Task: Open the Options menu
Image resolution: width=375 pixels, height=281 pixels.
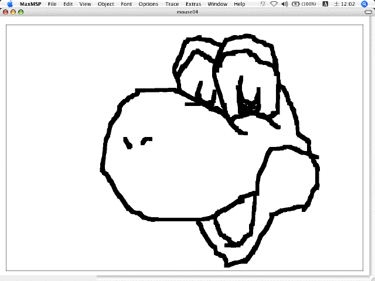Action: (148, 4)
